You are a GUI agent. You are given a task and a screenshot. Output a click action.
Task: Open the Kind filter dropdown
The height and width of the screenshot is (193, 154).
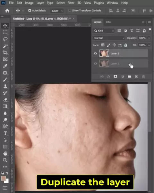(x=104, y=31)
